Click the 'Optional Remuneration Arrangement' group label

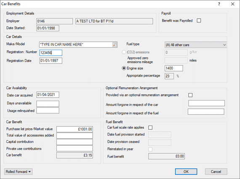pos(132,88)
